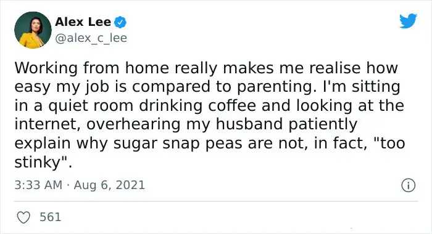Open Alex Lee's profile picture

[33, 30]
